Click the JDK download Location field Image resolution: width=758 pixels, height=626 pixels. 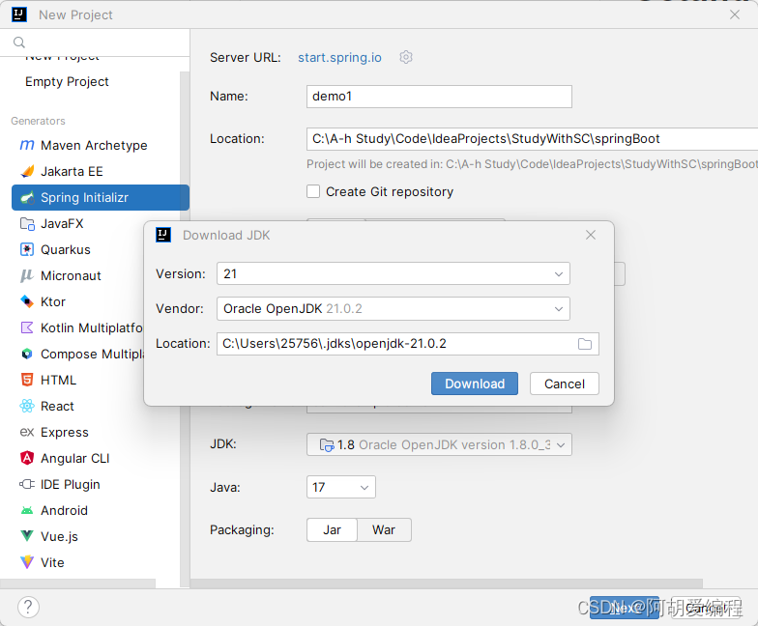pyautogui.click(x=408, y=344)
